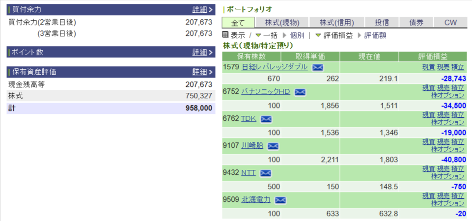Click 現買 for NTT
The height and width of the screenshot is (221, 472).
[429, 168]
